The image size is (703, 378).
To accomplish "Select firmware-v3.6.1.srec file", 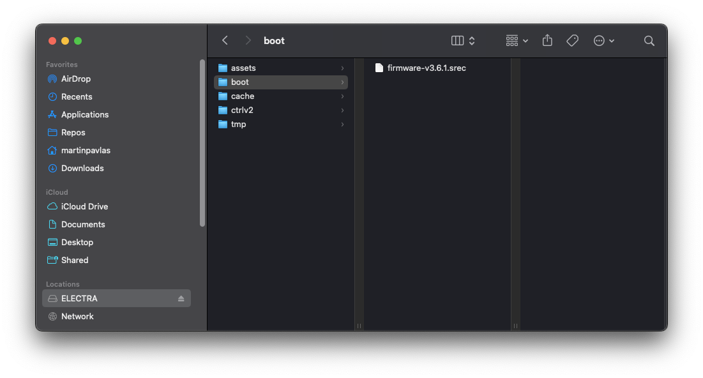I will coord(421,68).
